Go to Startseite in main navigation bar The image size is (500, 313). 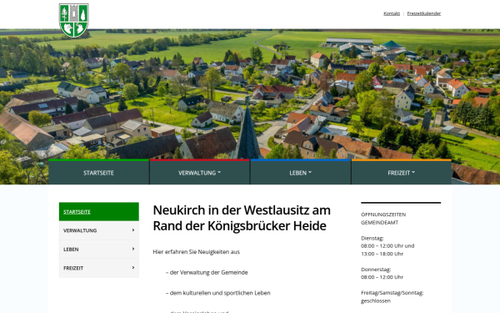[x=99, y=173]
